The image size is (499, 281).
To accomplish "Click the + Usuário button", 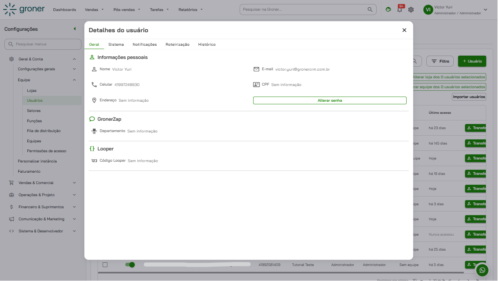I will (472, 61).
